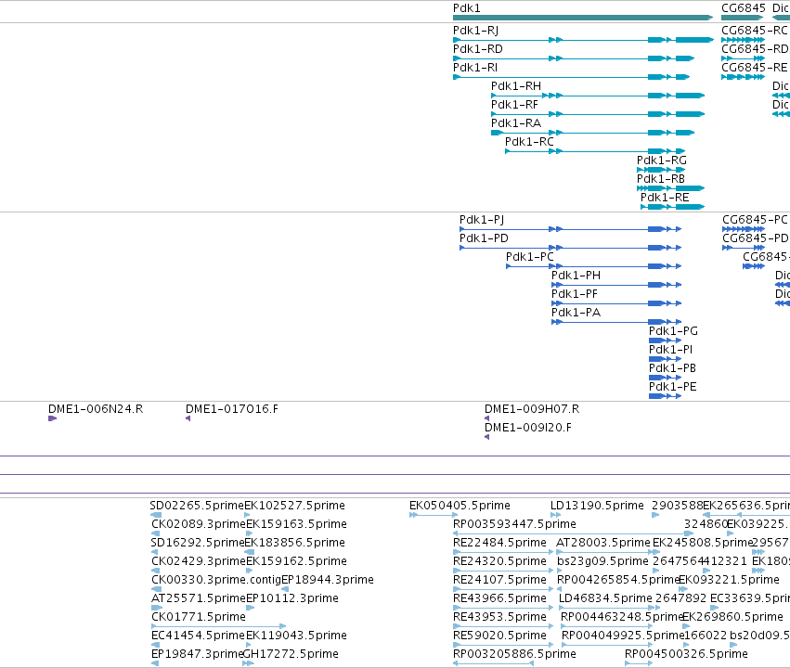Image resolution: width=790 pixels, height=668 pixels.
Task: Open the Pdk1-RJ transcript label
Action: pos(475,31)
